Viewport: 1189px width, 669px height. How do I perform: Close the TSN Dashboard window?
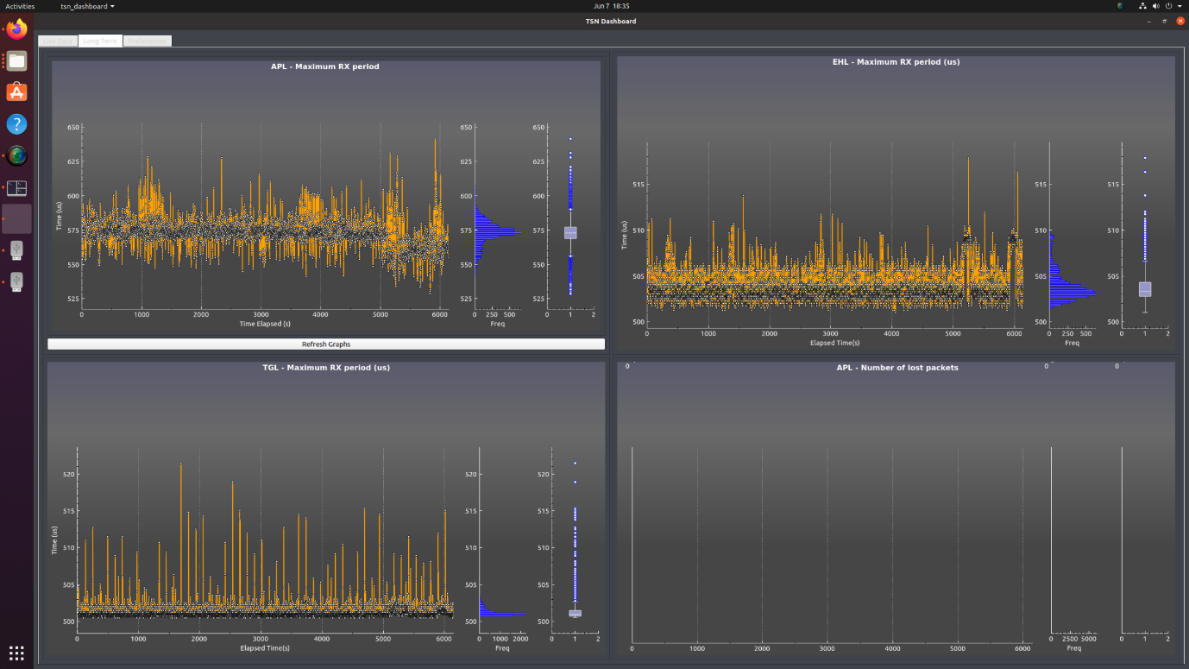point(1180,21)
